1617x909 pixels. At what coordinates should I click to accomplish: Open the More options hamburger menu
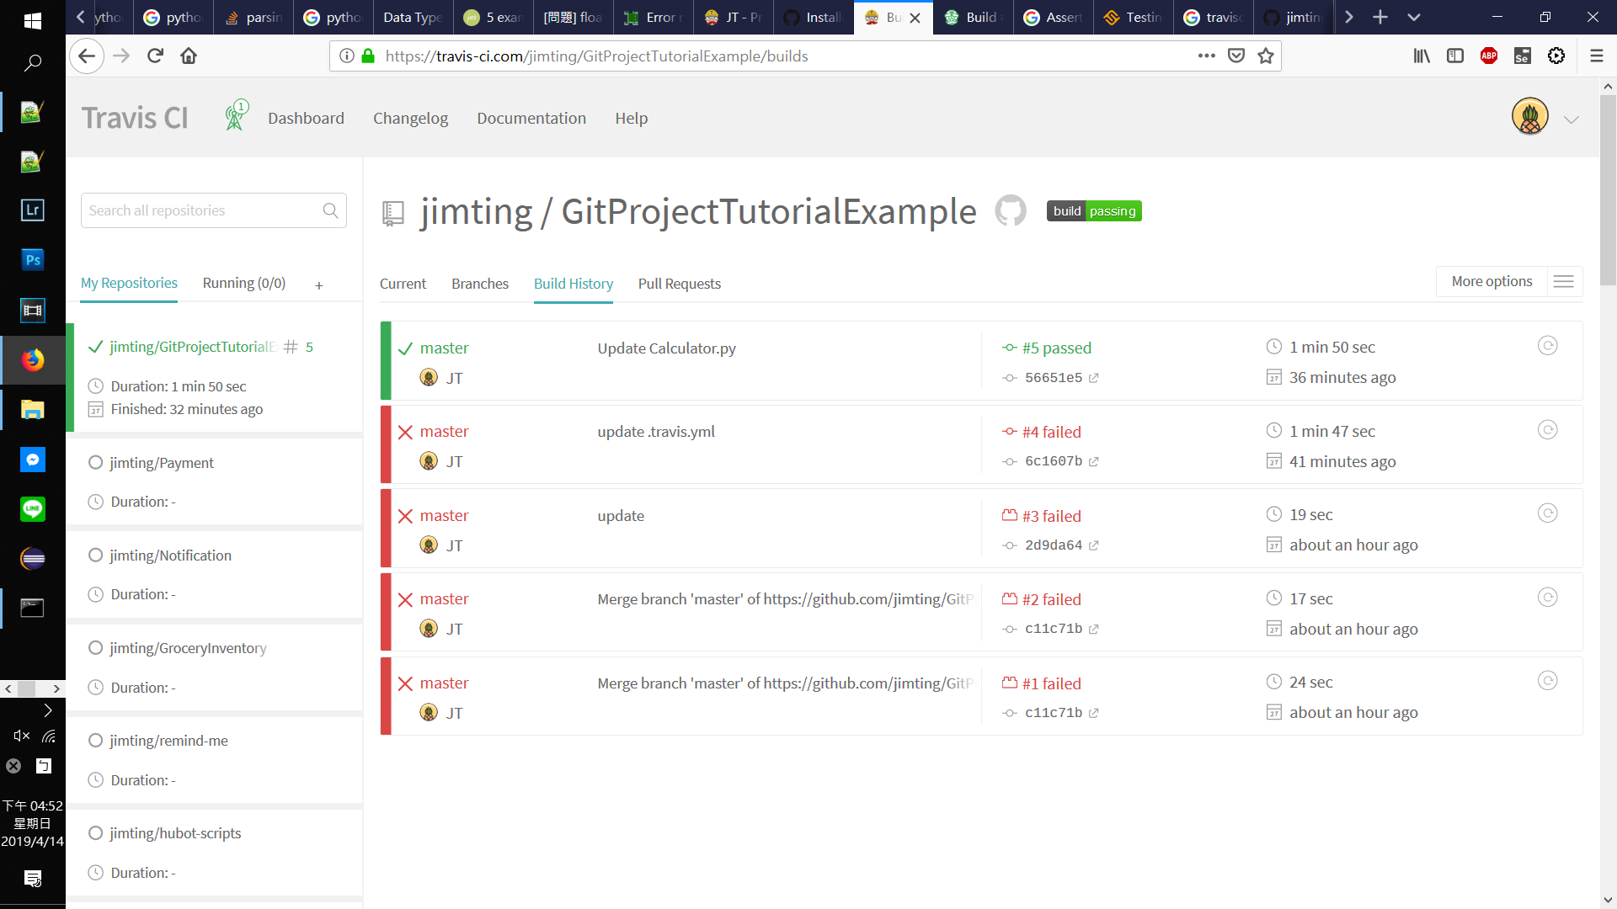[x=1563, y=281]
